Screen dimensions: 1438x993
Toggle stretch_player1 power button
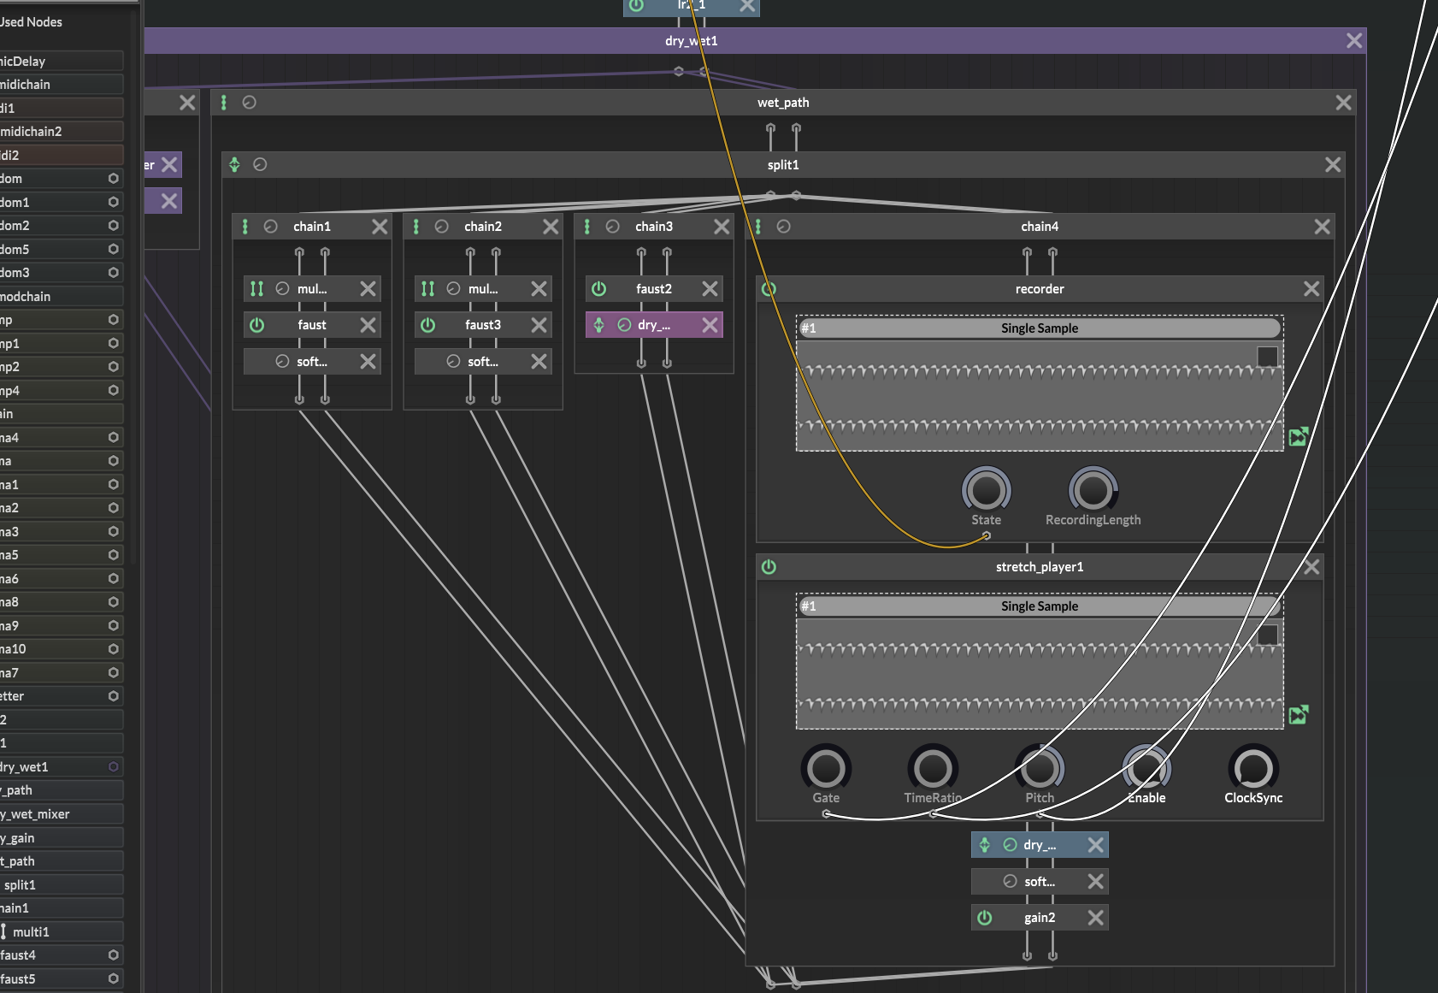coord(769,567)
